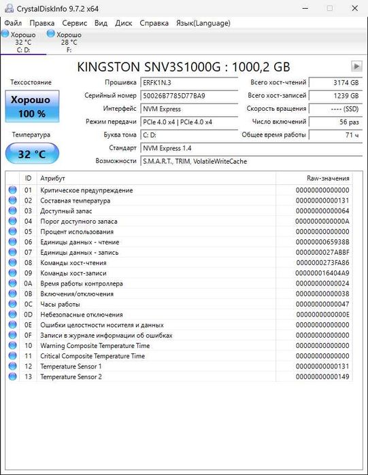Screen dimensions: 368x475
Task: Open the Диск menu
Action: (x=123, y=23)
